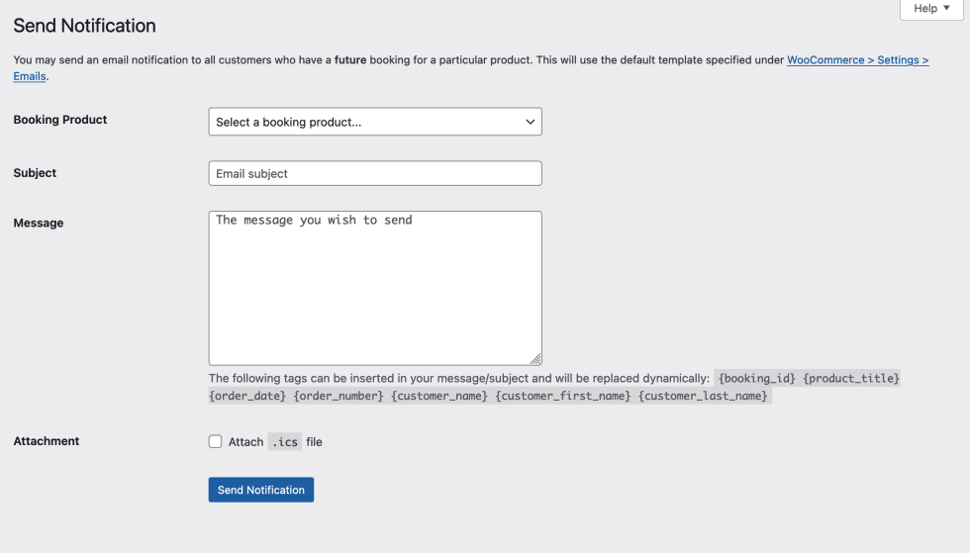This screenshot has height=553, width=970.
Task: Open the Help dropdown tab
Action: coord(930,9)
